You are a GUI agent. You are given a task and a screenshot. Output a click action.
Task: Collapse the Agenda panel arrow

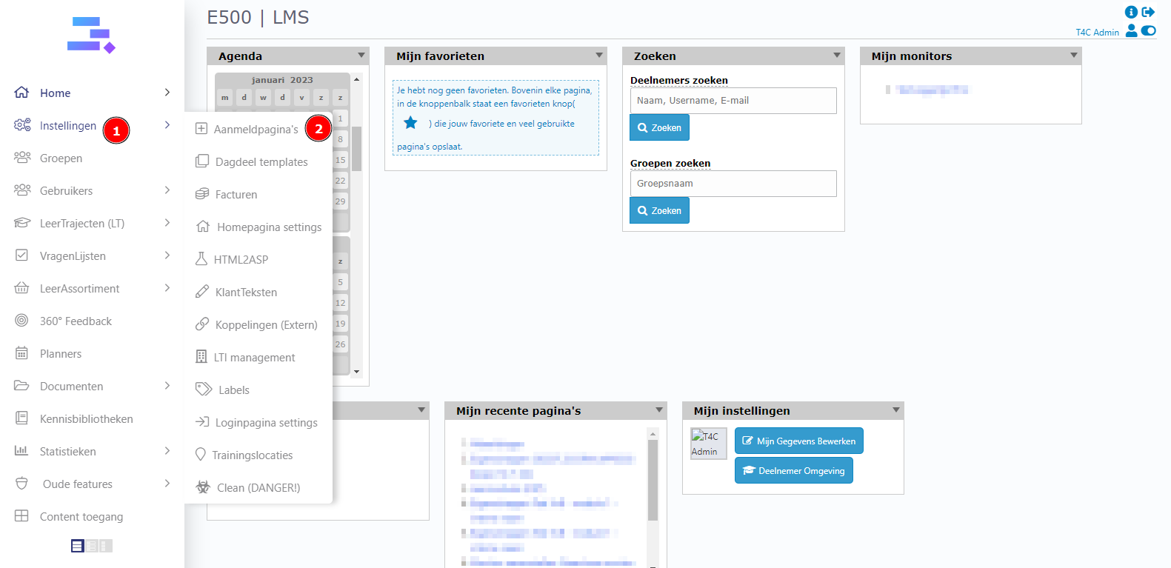pyautogui.click(x=361, y=56)
